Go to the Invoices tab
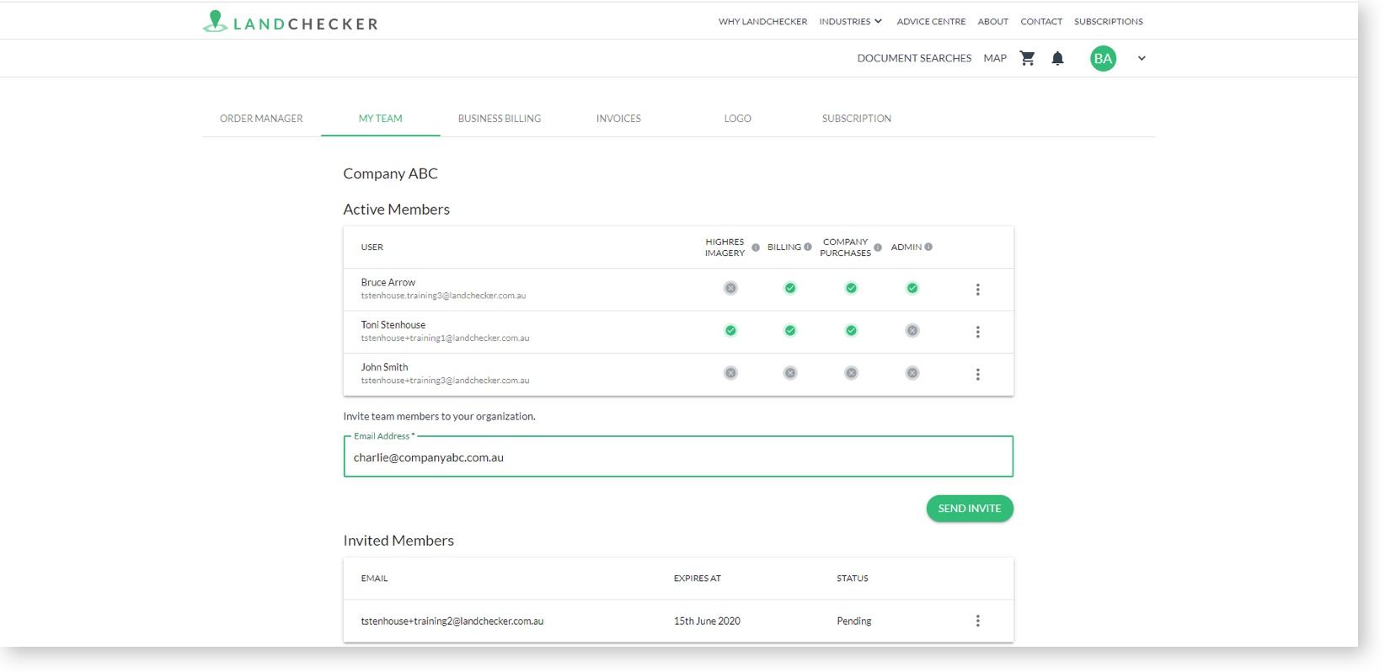The width and height of the screenshot is (1385, 672). (x=618, y=119)
